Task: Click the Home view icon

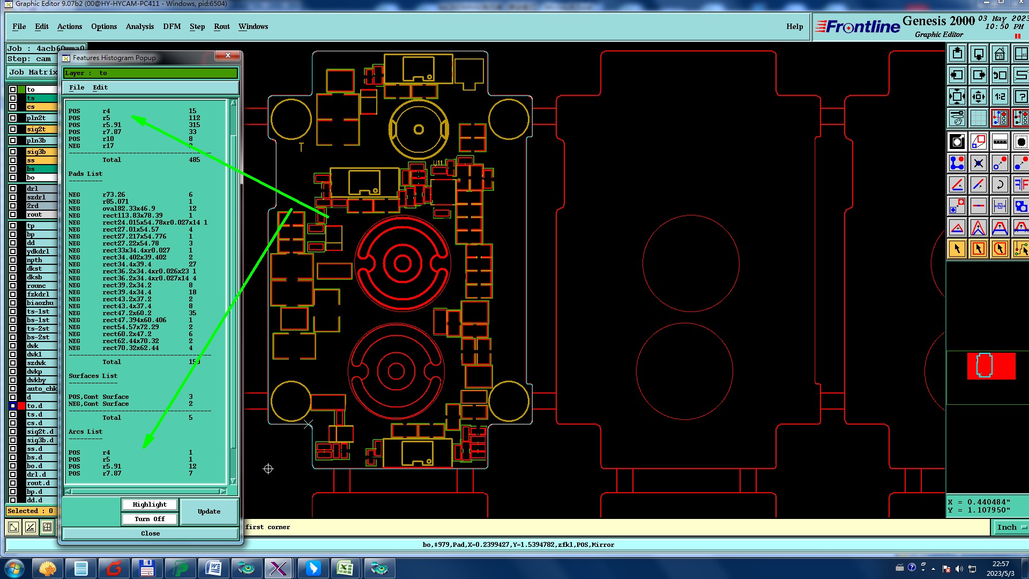Action: point(1000,54)
